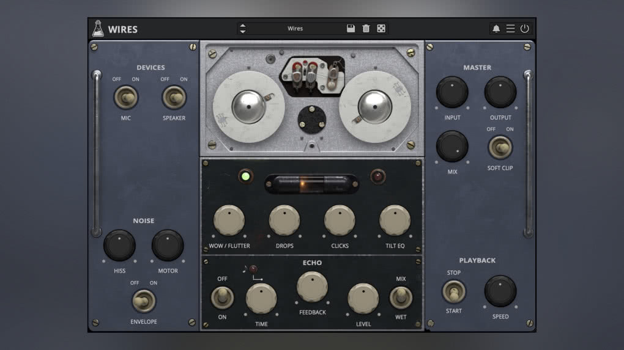Click the glowing level meter tube
624x350 pixels.
tap(311, 184)
